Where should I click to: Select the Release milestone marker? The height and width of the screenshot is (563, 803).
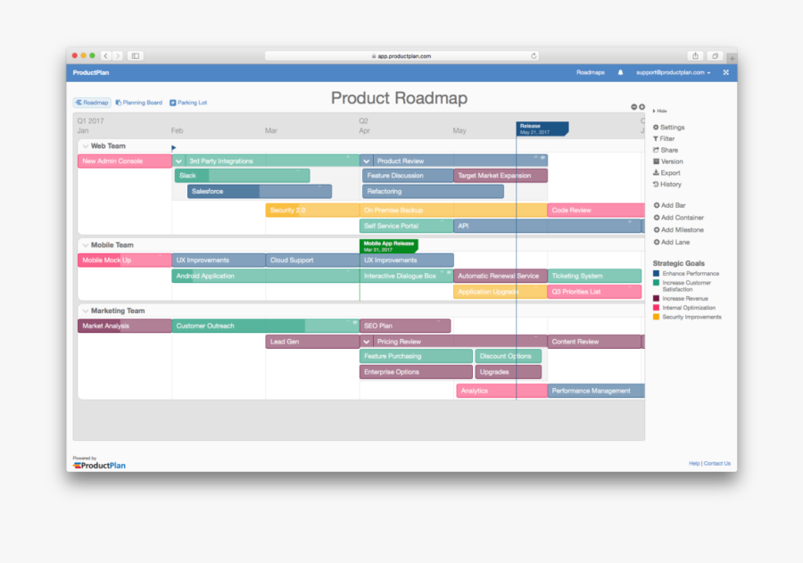(542, 128)
